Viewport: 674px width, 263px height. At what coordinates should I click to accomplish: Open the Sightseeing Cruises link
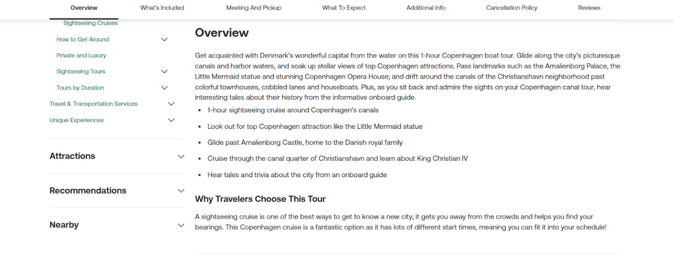(x=90, y=23)
